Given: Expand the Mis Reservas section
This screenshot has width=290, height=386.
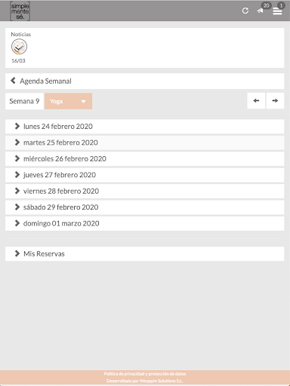Looking at the screenshot, I should pyautogui.click(x=144, y=254).
